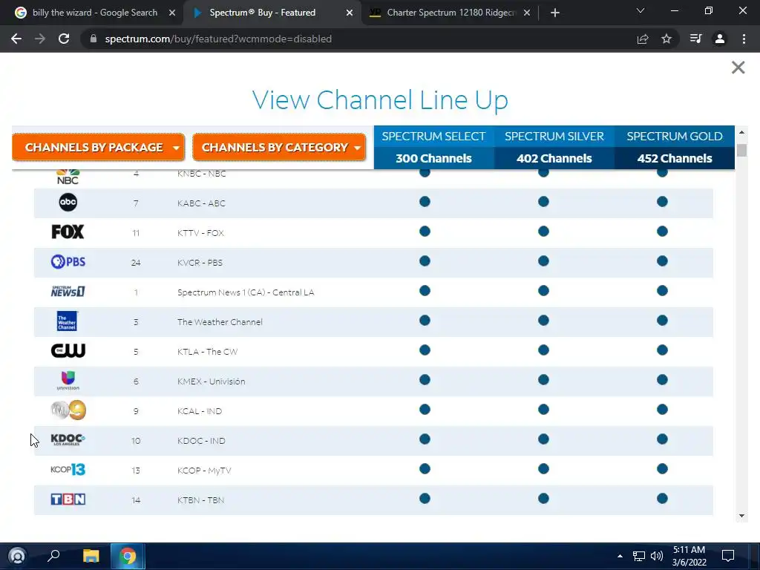The height and width of the screenshot is (570, 760).
Task: Open File Explorer from the taskbar
Action: coord(91,555)
